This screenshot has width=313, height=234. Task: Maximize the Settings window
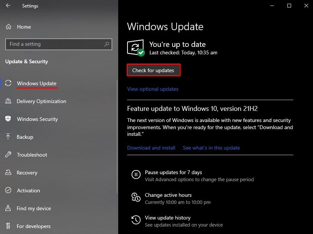289,6
